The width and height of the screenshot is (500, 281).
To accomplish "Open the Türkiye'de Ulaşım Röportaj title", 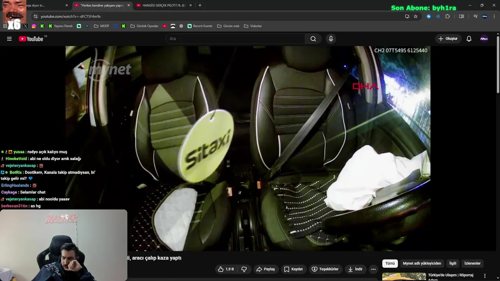I will (451, 277).
